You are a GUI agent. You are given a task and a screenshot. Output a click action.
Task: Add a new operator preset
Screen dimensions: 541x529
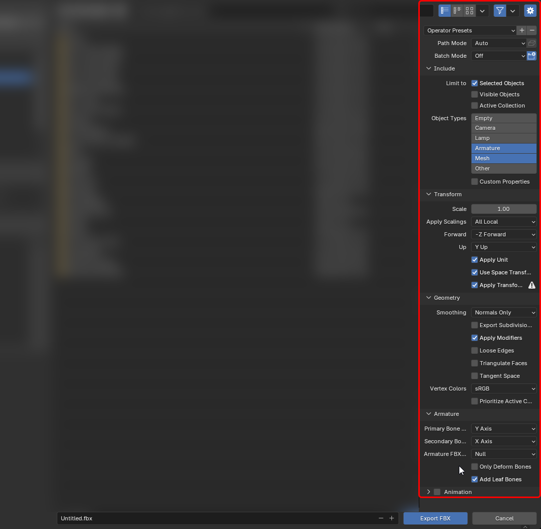[x=522, y=30]
